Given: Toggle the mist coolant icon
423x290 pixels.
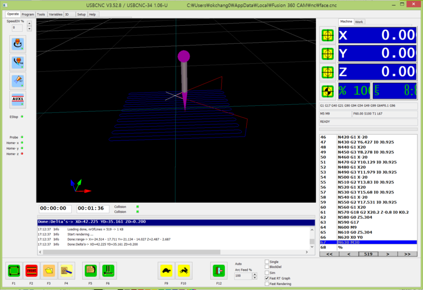Looking at the screenshot, I should coord(18,81).
